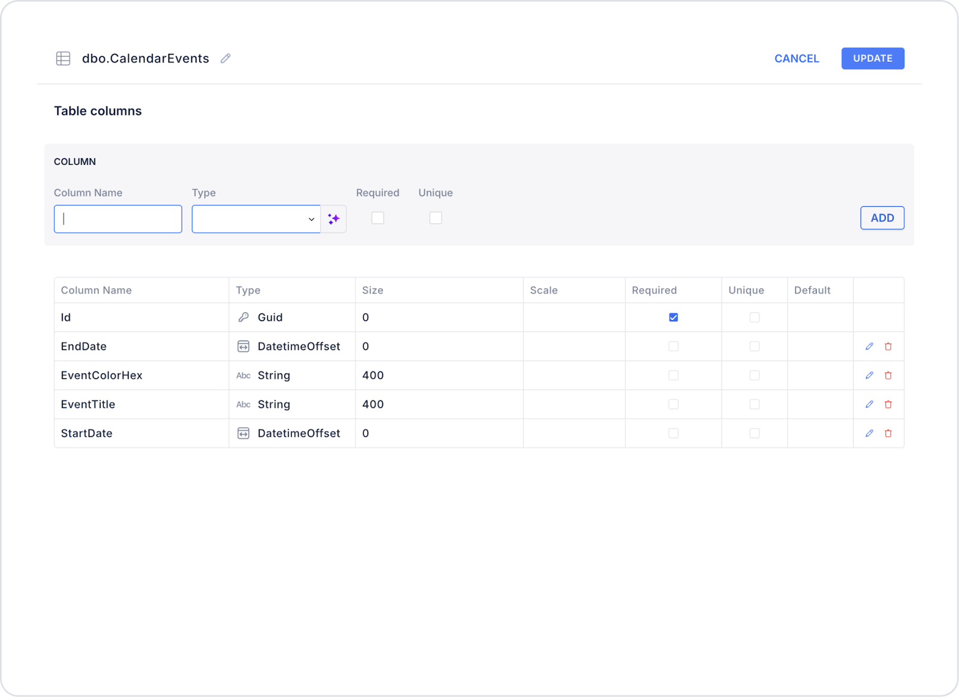959x697 pixels.
Task: Click the table icon beside dbo.CalendarEvents
Action: click(63, 58)
